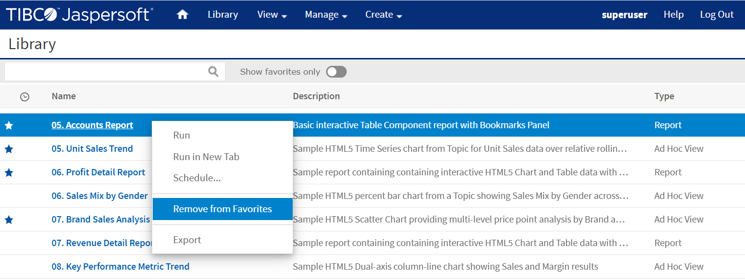The image size is (745, 280).
Task: Open 08. Key Performance Metric Trend
Action: [120, 267]
